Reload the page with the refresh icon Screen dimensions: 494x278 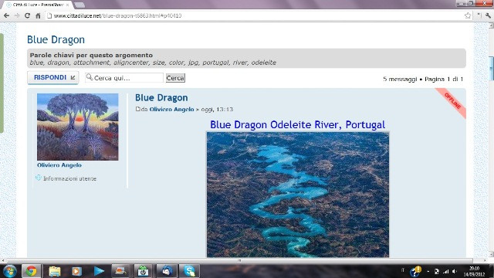tap(28, 15)
